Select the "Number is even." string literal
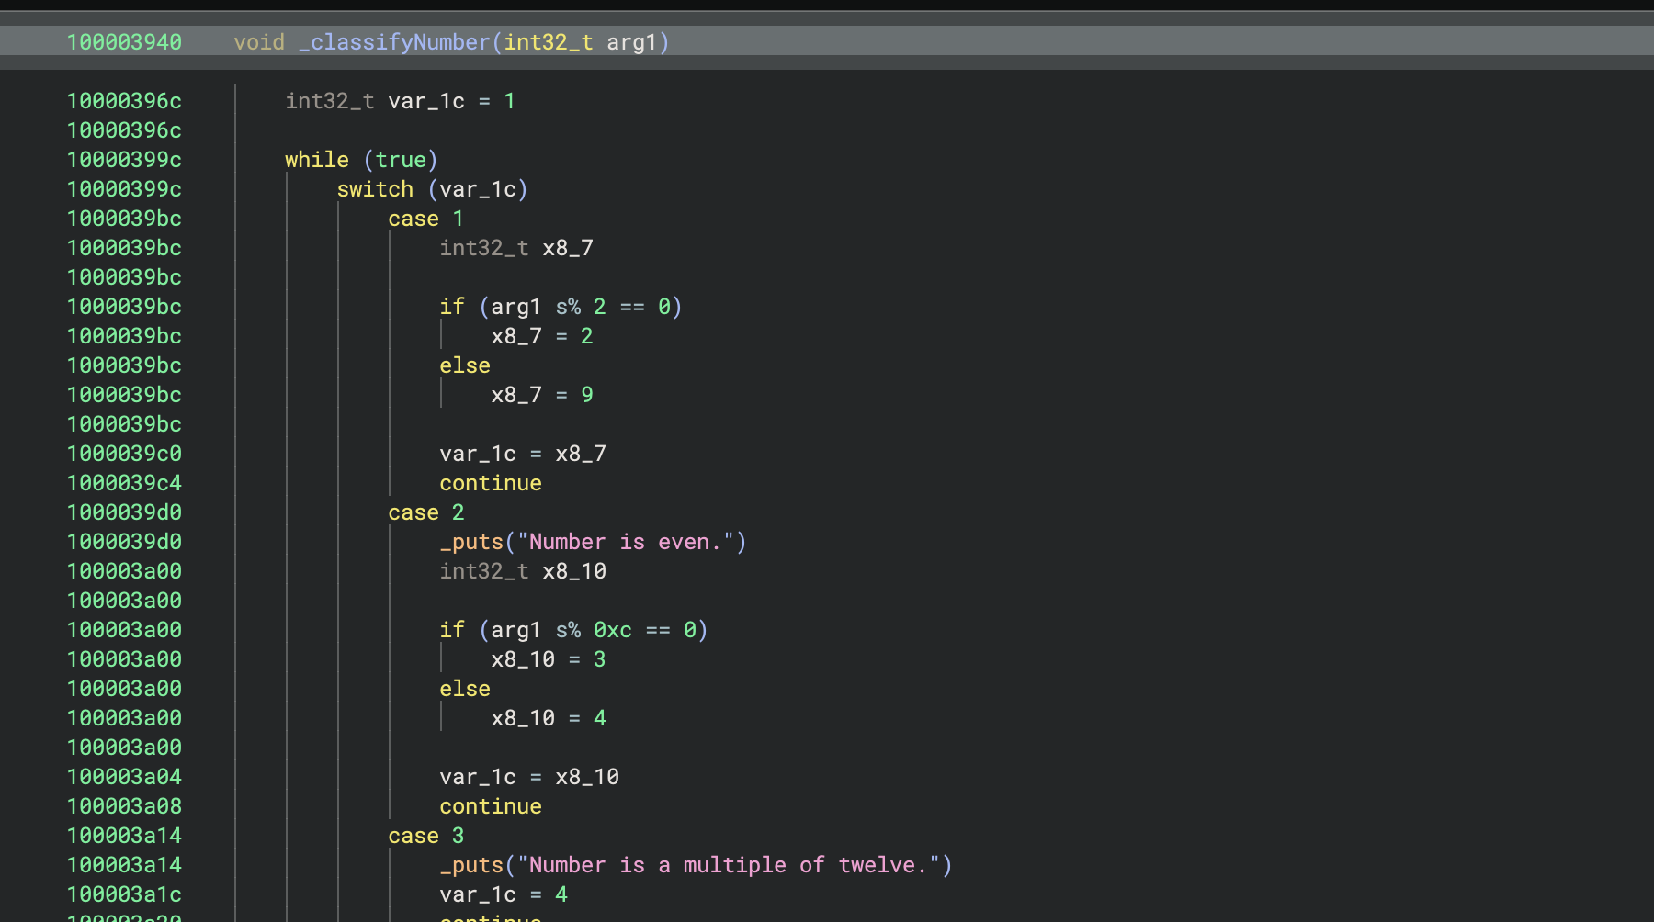The width and height of the screenshot is (1654, 922). (626, 542)
